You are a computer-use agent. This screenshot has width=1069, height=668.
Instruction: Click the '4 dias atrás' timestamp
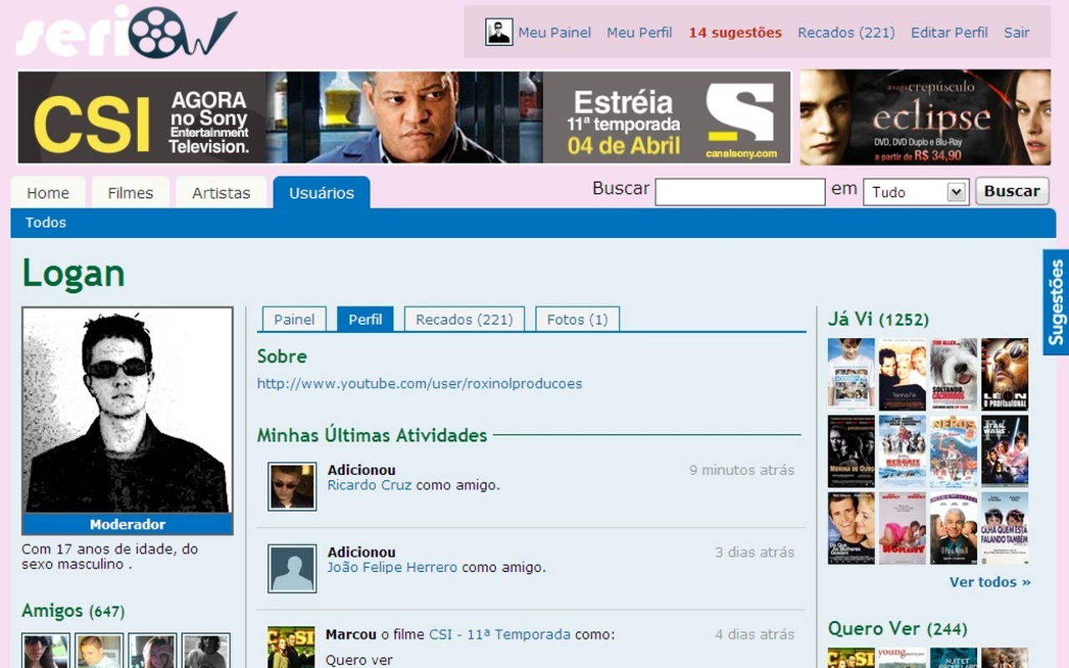pos(755,635)
